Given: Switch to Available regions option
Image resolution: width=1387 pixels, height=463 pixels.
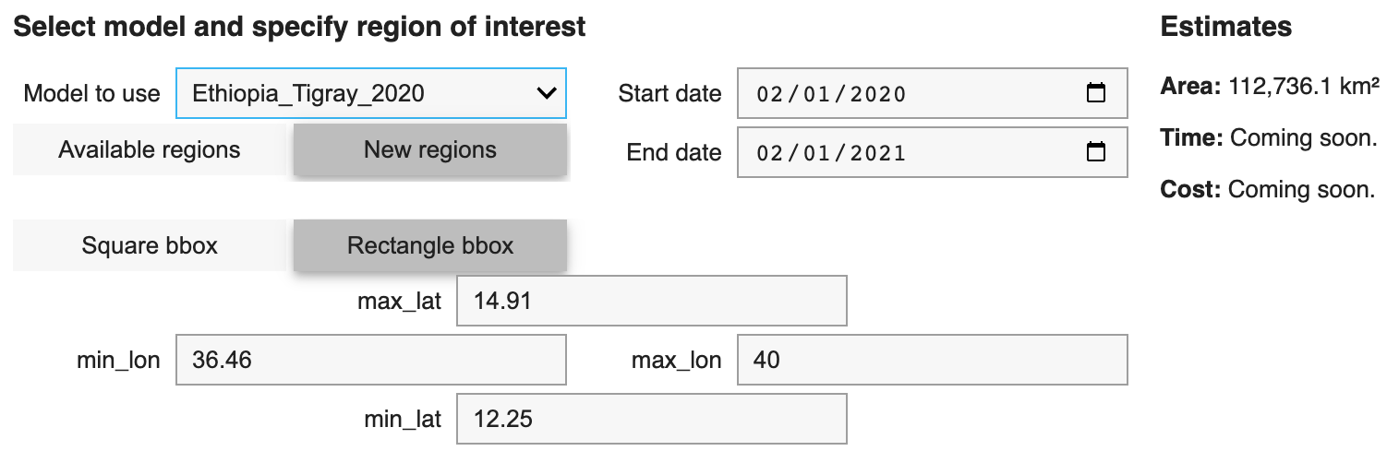Looking at the screenshot, I should [x=150, y=149].
